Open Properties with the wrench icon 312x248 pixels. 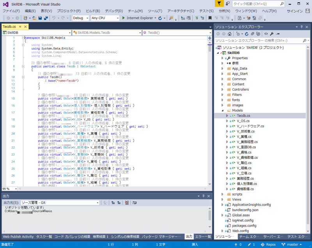272,34
